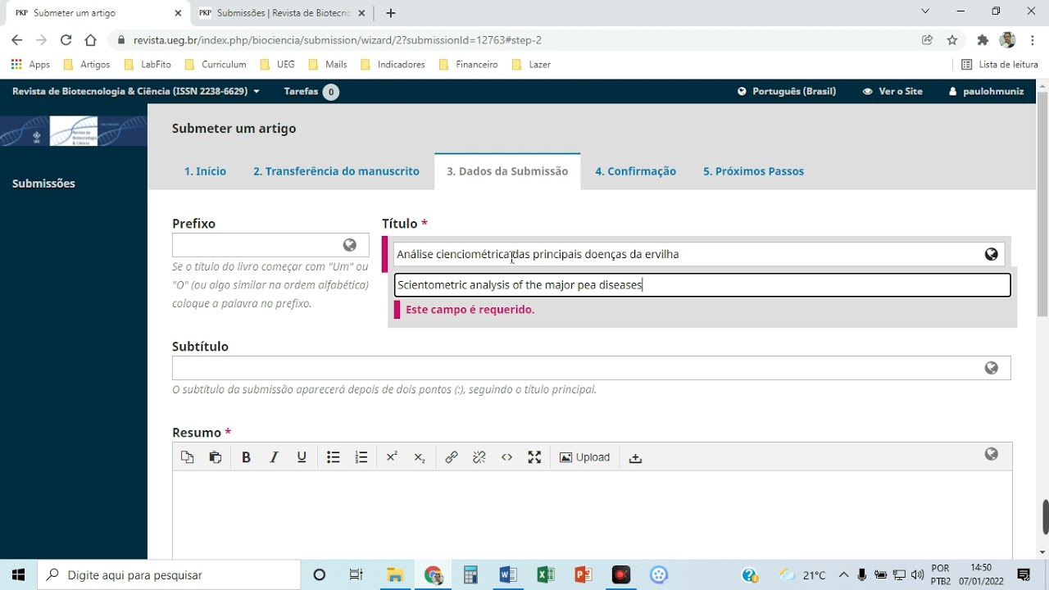1049x590 pixels.
Task: Open Lista de leitura
Action: tap(1000, 65)
